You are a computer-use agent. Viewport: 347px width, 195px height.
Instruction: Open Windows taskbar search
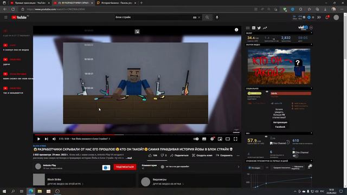[x=13, y=191]
